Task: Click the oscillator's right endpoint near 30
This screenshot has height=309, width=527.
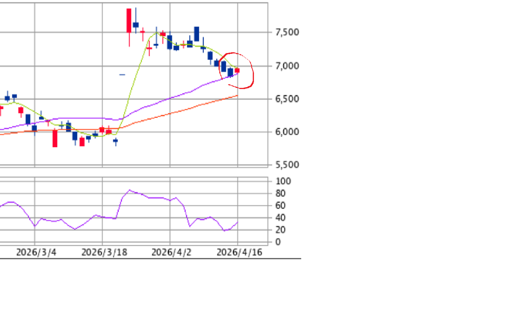Action: point(238,222)
